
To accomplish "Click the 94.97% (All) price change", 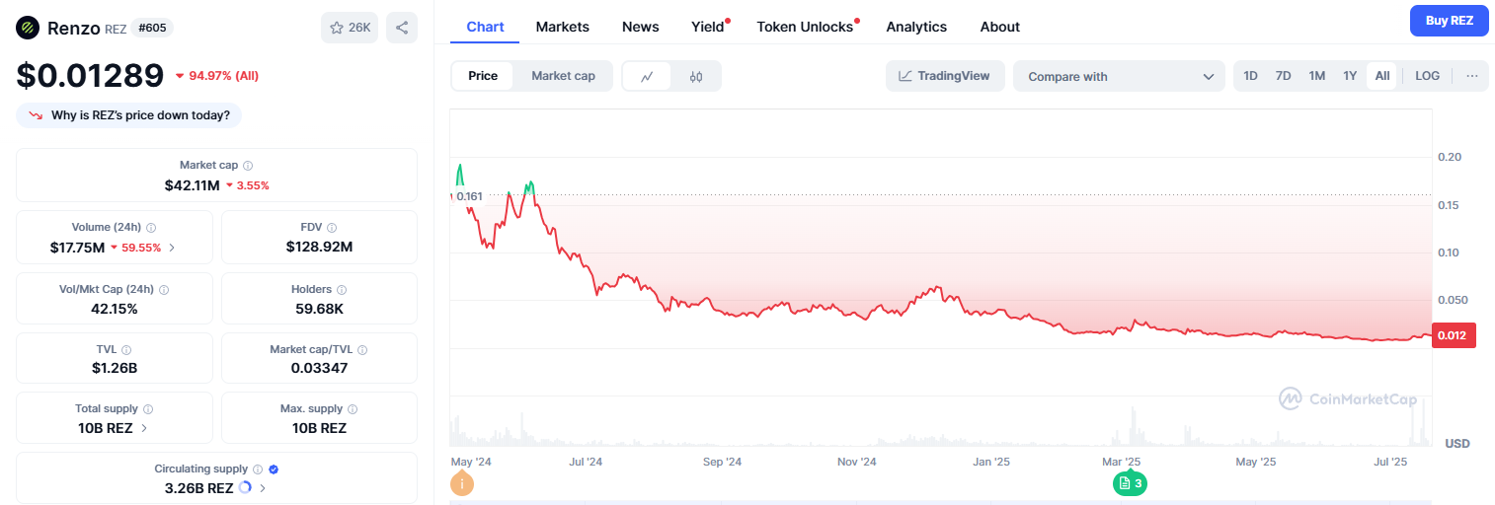I will [216, 75].
